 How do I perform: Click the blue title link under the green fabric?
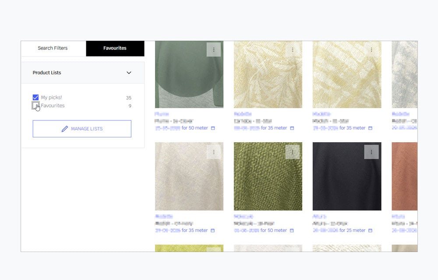162,114
